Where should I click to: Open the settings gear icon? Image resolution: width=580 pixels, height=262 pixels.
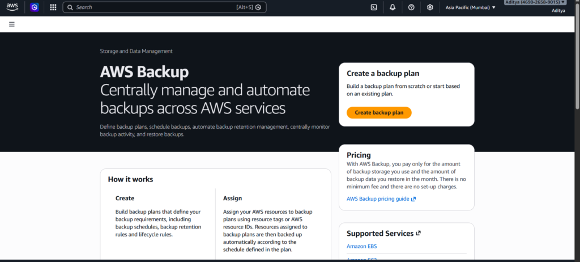430,7
